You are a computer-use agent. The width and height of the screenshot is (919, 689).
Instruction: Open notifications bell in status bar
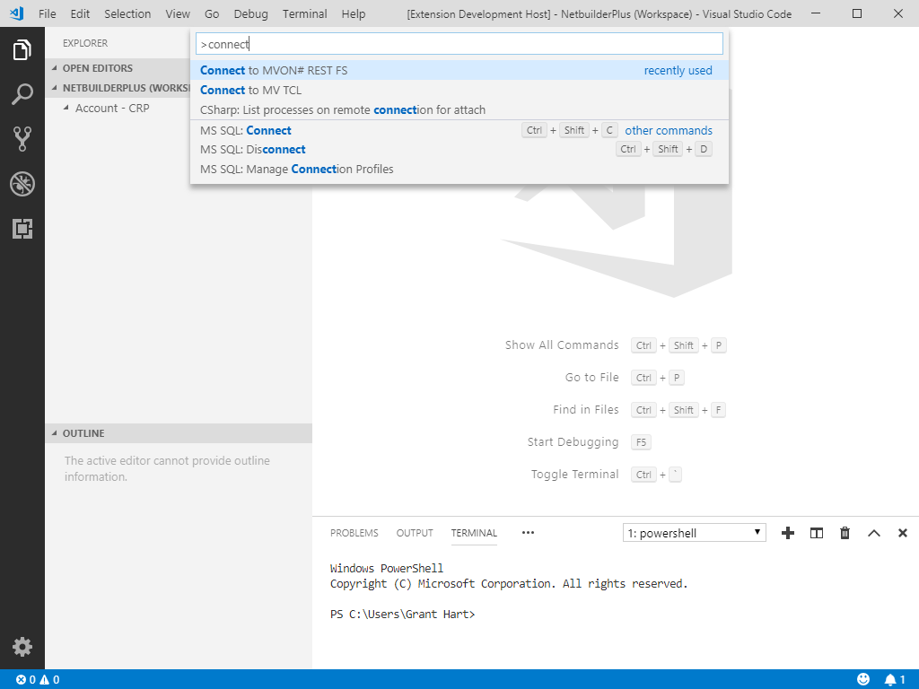(x=895, y=679)
